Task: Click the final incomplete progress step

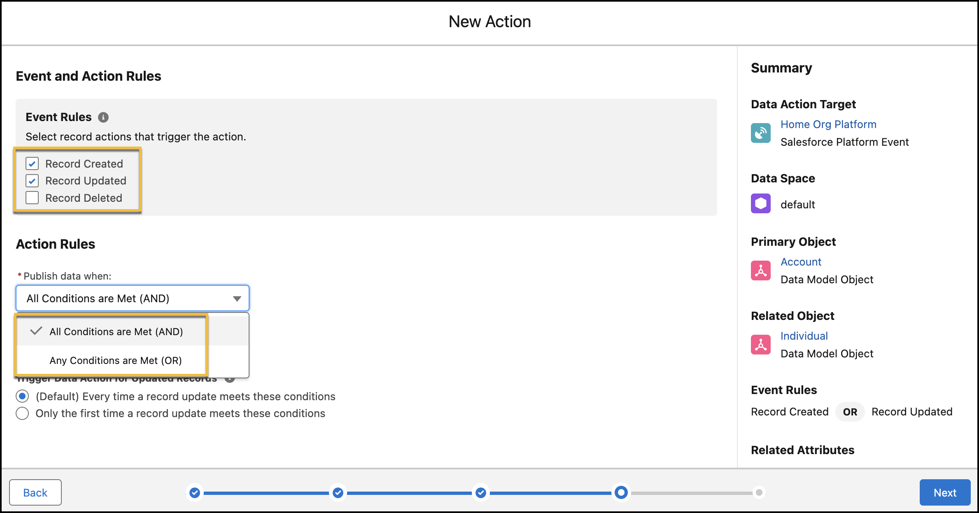Action: [759, 492]
